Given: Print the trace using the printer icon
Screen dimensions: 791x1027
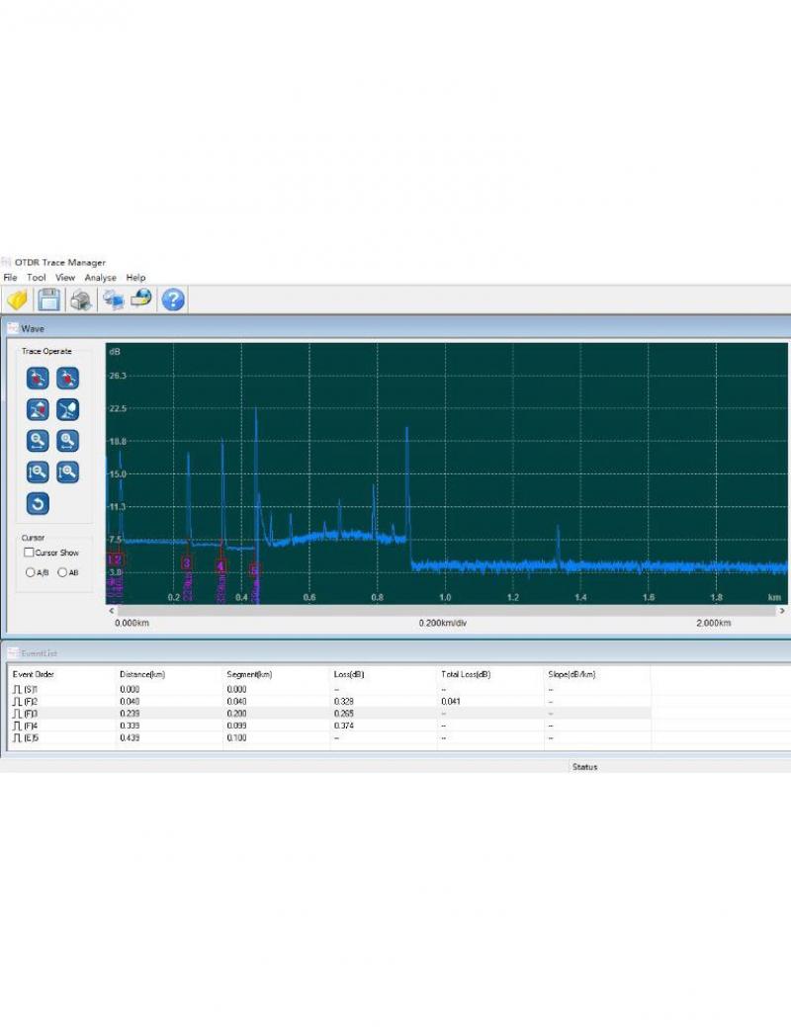Looking at the screenshot, I should [81, 300].
